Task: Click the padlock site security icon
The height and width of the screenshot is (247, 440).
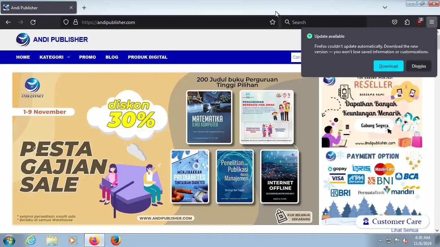Action: tap(76, 22)
